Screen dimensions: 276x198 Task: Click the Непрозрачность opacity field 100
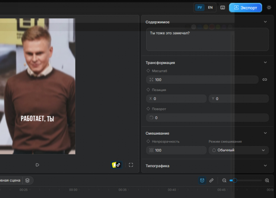pos(176,150)
